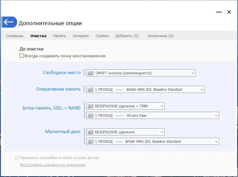Open the СМАРТ очистка method dropdown
The image size is (238, 177).
tap(192, 73)
